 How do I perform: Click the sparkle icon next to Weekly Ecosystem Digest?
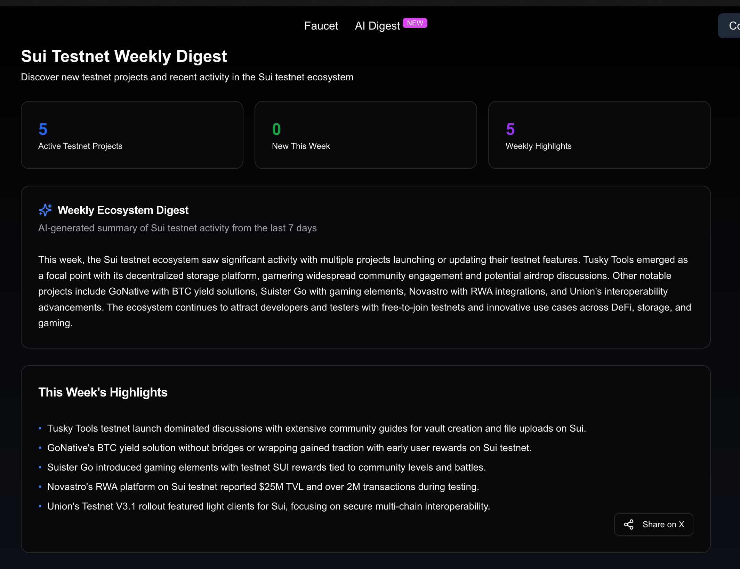pyautogui.click(x=45, y=210)
